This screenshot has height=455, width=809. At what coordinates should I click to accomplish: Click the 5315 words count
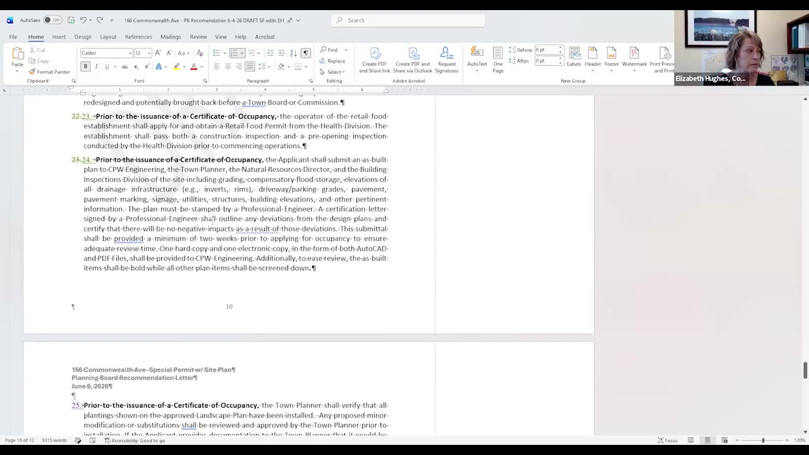point(54,440)
